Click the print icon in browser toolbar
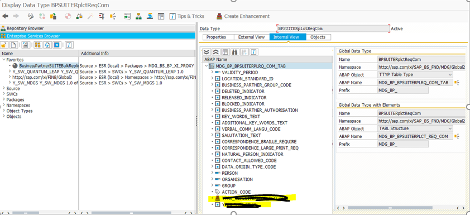This screenshot has height=215, width=470. 26,45
